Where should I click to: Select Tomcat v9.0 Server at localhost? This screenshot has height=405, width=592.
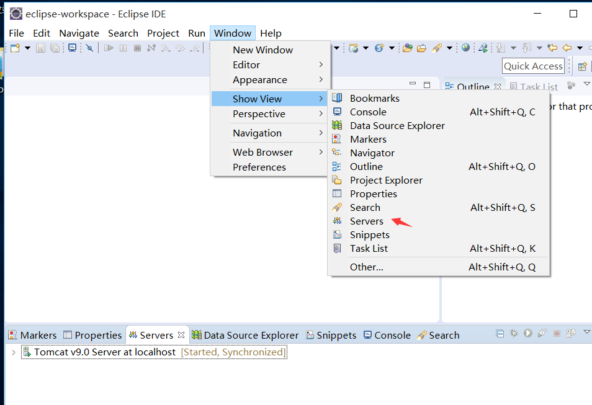click(x=155, y=352)
